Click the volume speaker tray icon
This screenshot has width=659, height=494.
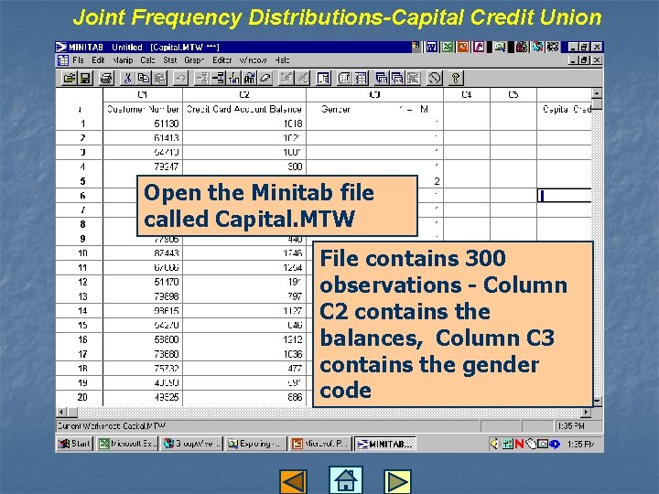coord(494,444)
